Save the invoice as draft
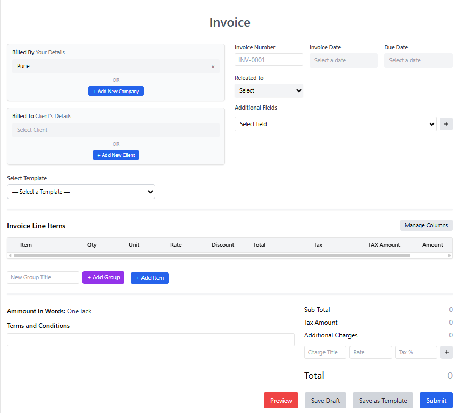This screenshot has height=413, width=458. 325,401
